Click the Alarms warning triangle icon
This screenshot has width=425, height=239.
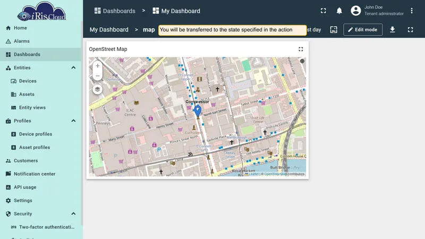click(8, 41)
